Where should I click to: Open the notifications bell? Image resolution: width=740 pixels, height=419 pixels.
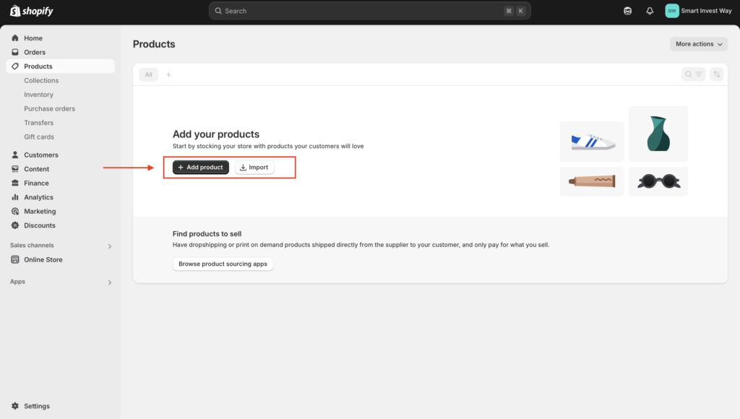[650, 11]
